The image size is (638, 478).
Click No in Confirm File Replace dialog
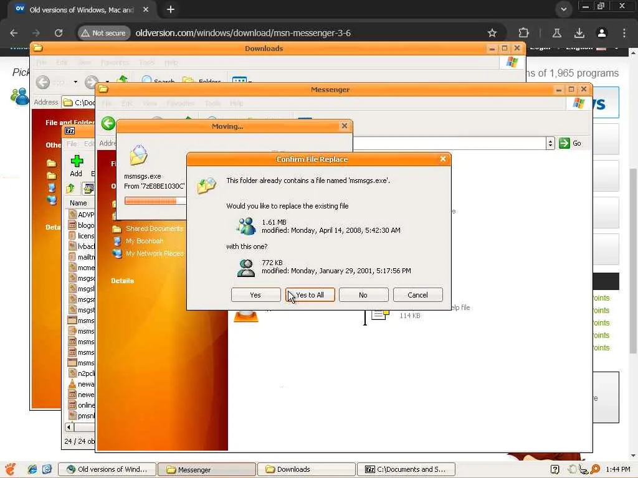[x=363, y=294]
